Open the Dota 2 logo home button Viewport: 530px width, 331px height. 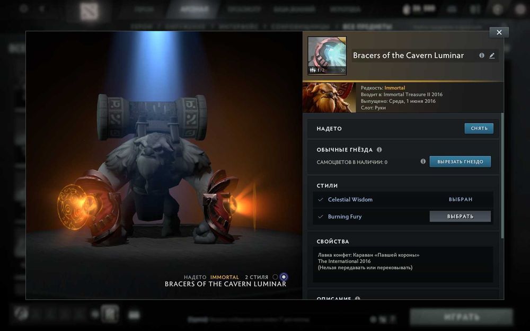coord(89,11)
